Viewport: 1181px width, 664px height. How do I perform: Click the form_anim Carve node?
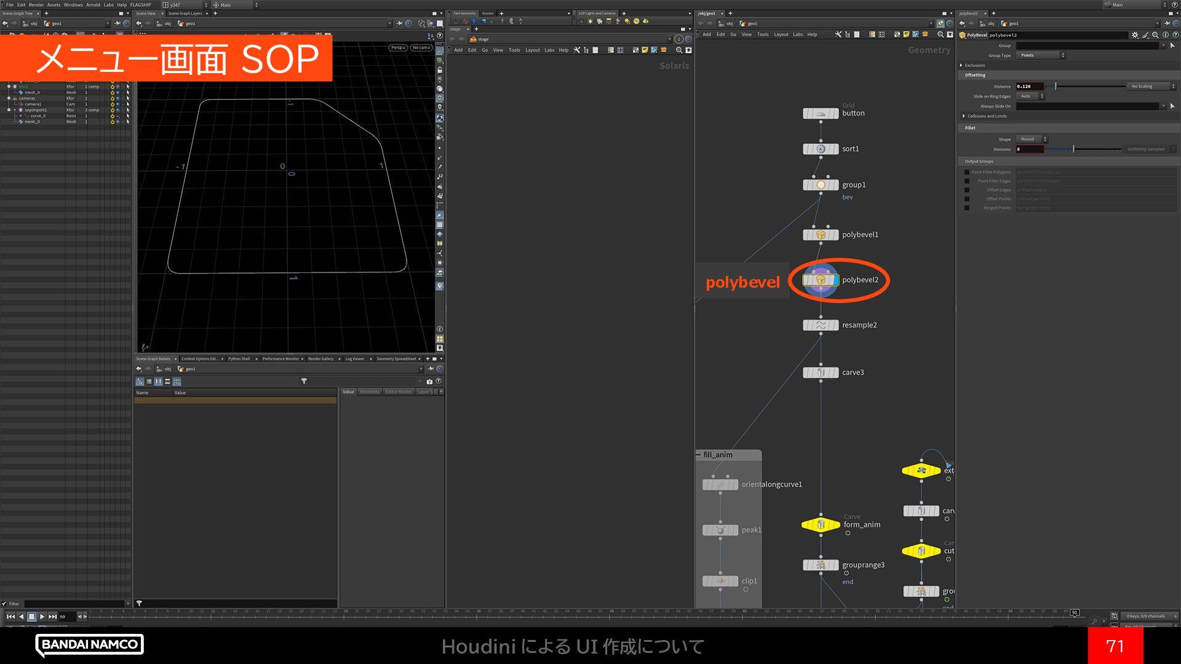coord(821,525)
